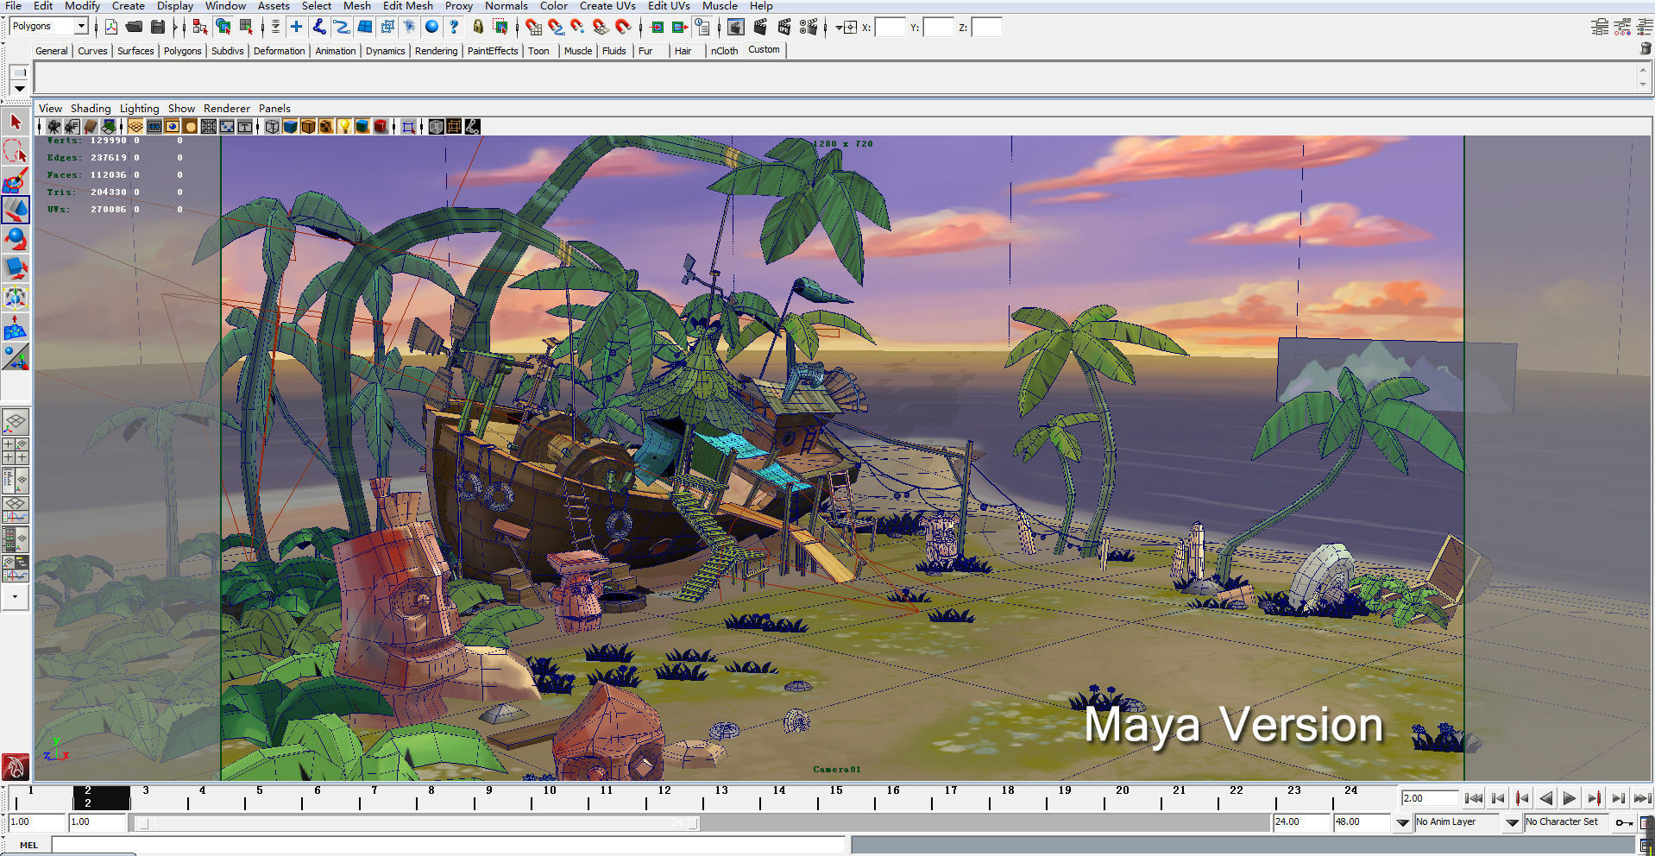Viewport: 1655px width, 856px height.
Task: Toggle wireframe cube display icon
Action: (x=272, y=127)
